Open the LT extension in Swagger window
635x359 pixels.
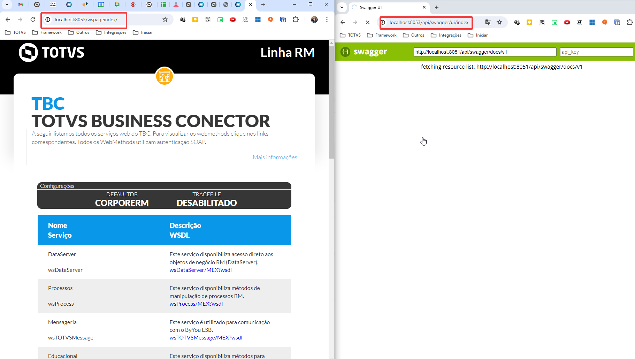click(x=580, y=22)
